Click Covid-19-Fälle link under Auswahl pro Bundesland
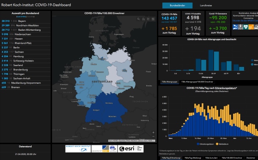258x160 pixels. [21, 16]
